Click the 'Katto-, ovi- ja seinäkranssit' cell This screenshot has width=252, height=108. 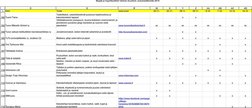[x=87, y=94]
